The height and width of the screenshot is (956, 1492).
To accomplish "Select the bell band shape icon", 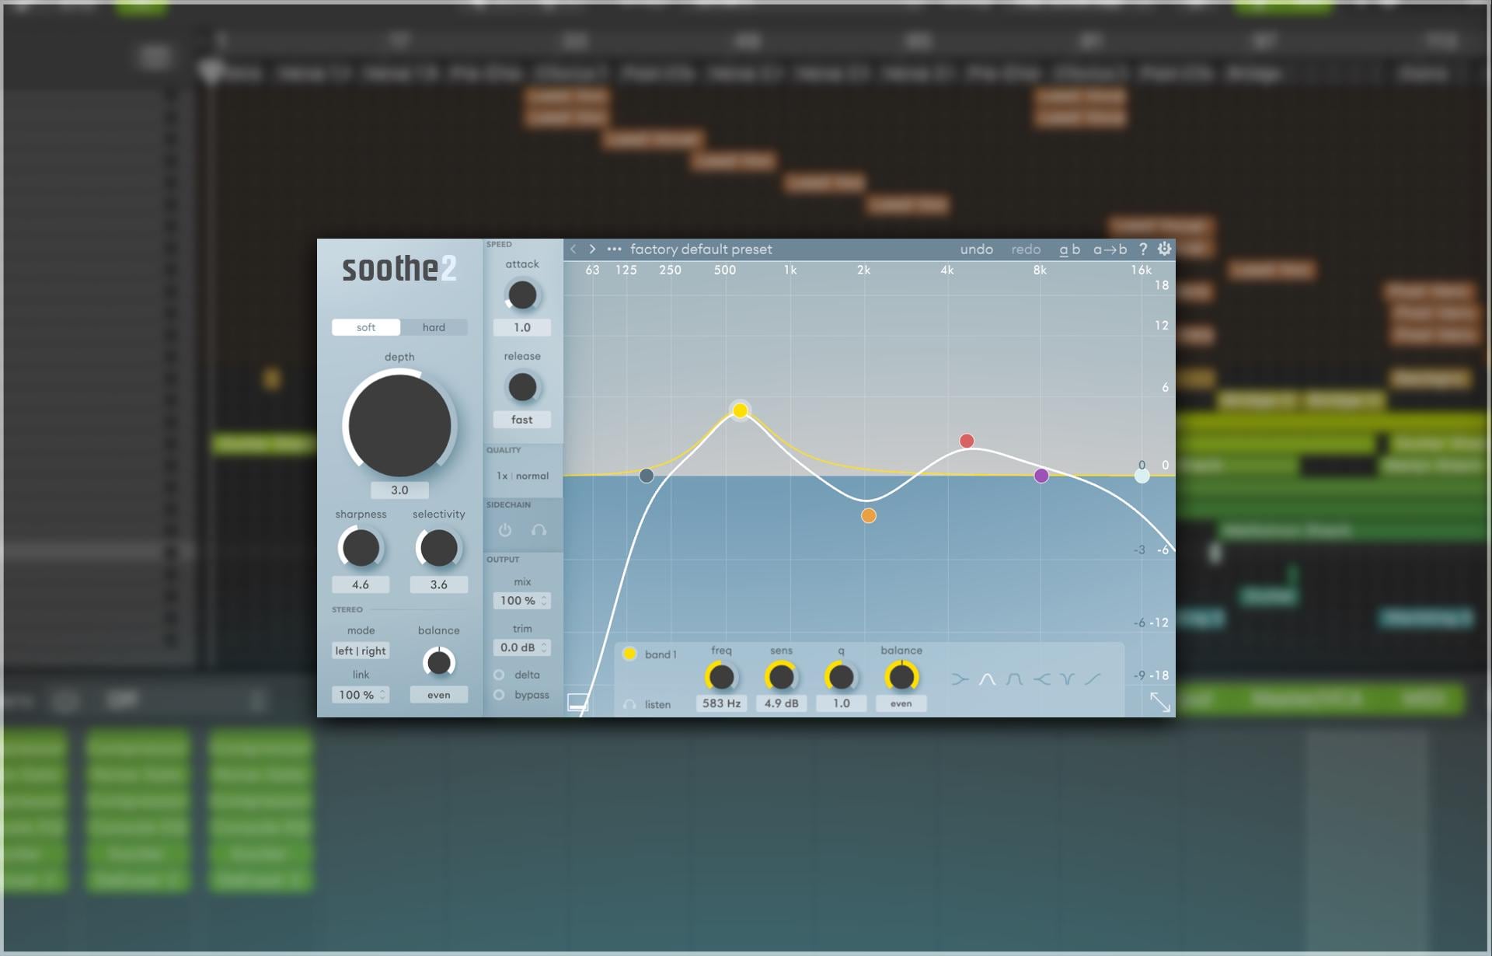I will point(987,679).
